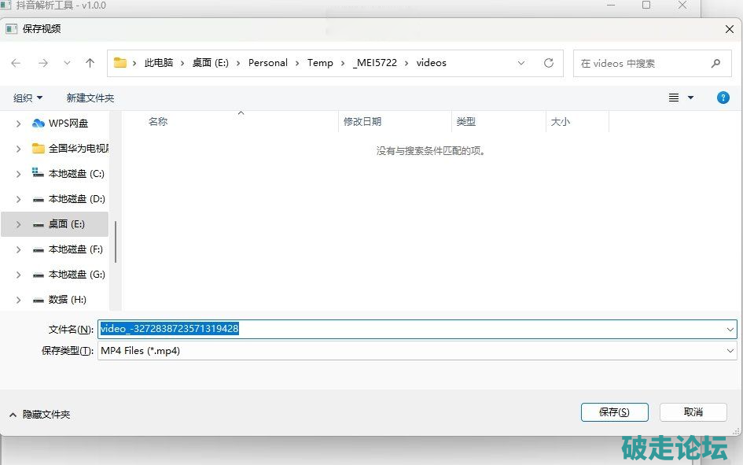Image resolution: width=743 pixels, height=465 pixels.
Task: Expand the 本地磁盘 (C:) tree node
Action: tap(18, 174)
